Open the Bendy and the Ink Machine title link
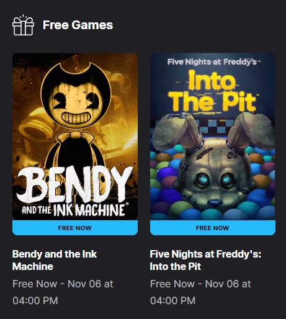This screenshot has width=286, height=319. [55, 260]
